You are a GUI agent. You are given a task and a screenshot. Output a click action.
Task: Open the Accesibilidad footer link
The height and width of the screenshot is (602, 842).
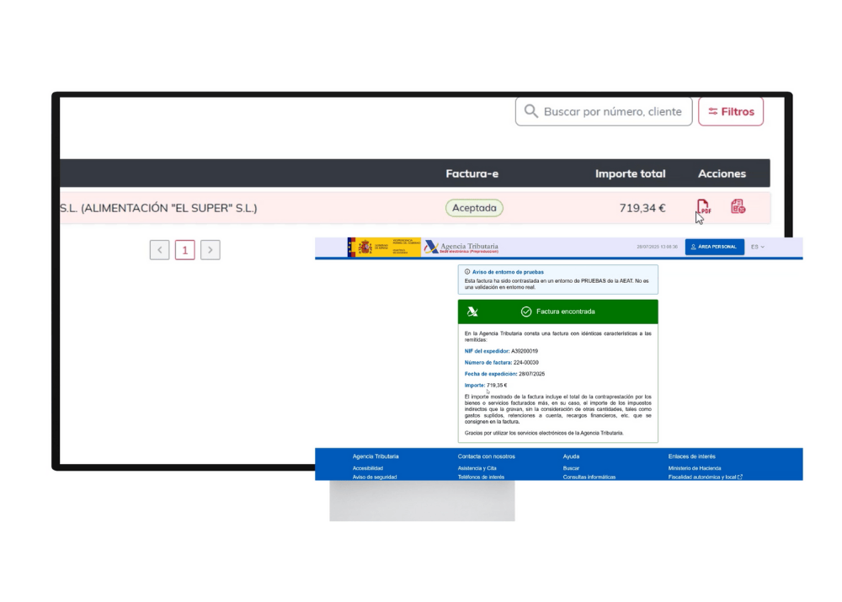point(368,467)
